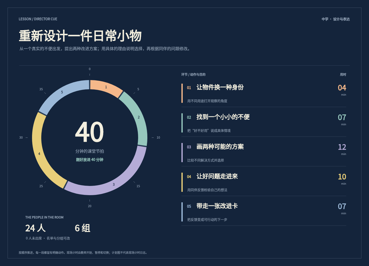Click the 04 min duration for step 01
The image size is (369, 266).
[342, 90]
